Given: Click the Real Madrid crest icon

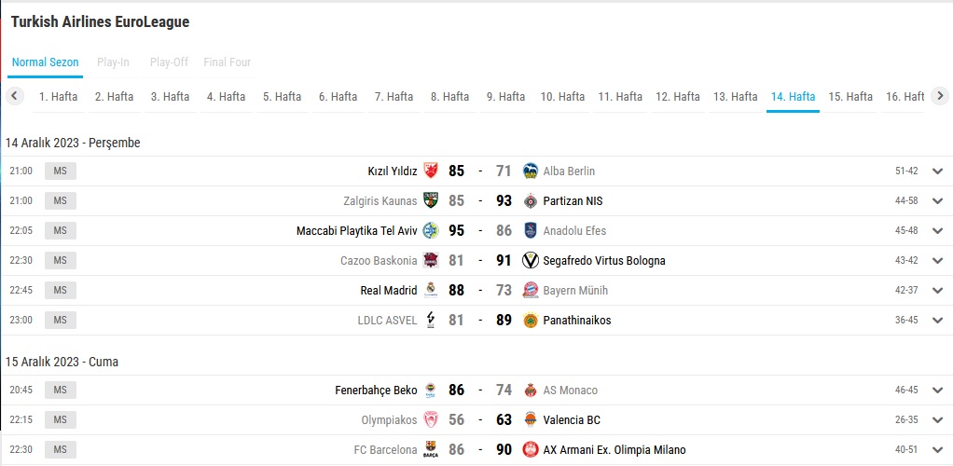Looking at the screenshot, I should click(x=431, y=291).
